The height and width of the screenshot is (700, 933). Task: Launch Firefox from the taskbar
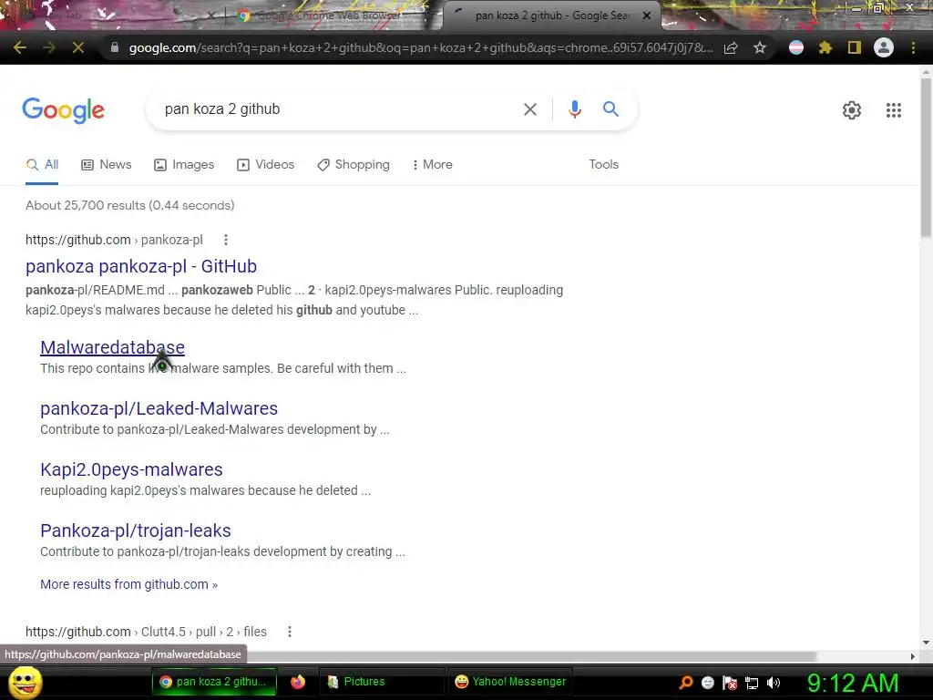(x=298, y=682)
